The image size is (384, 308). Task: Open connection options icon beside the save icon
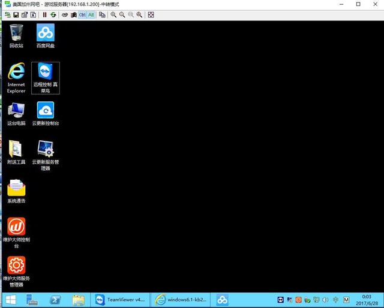(25, 15)
